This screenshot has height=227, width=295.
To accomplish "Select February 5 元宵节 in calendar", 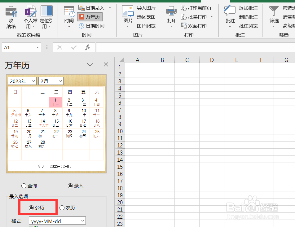I will point(15,113).
